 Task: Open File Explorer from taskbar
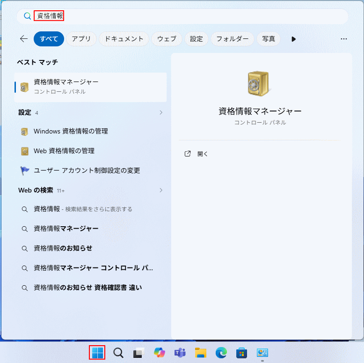tap(201, 353)
